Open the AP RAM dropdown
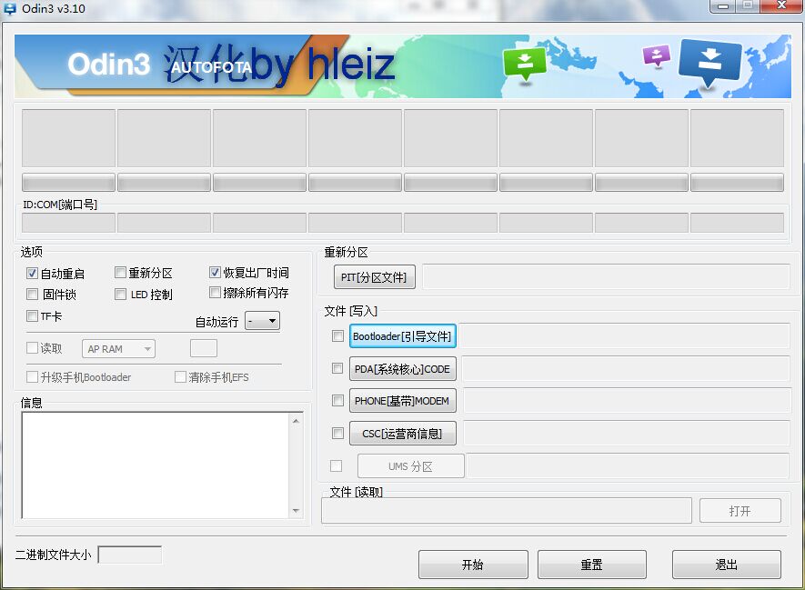Screen dimensions: 805x590 pyautogui.click(x=118, y=349)
